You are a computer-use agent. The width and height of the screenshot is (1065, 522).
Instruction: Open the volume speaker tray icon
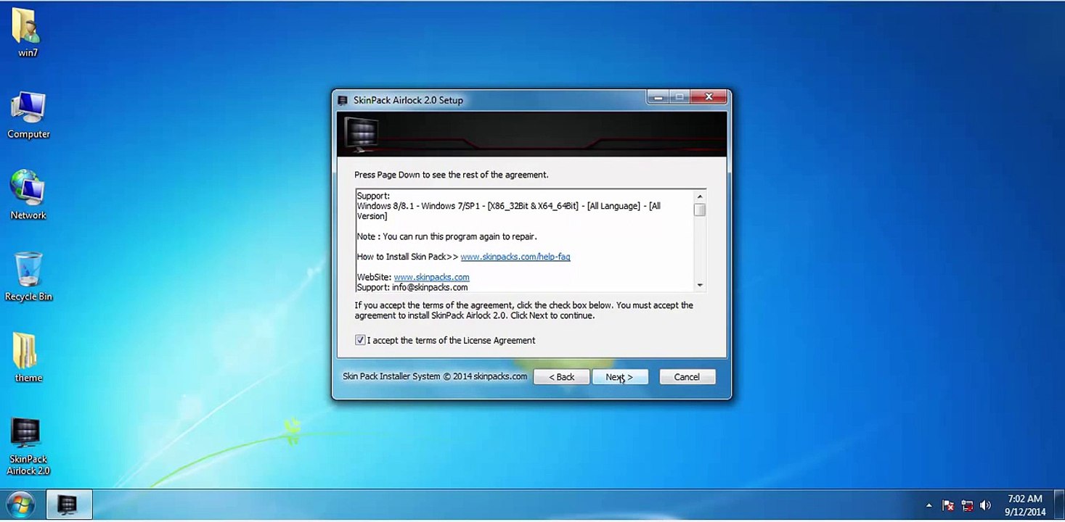(x=985, y=505)
